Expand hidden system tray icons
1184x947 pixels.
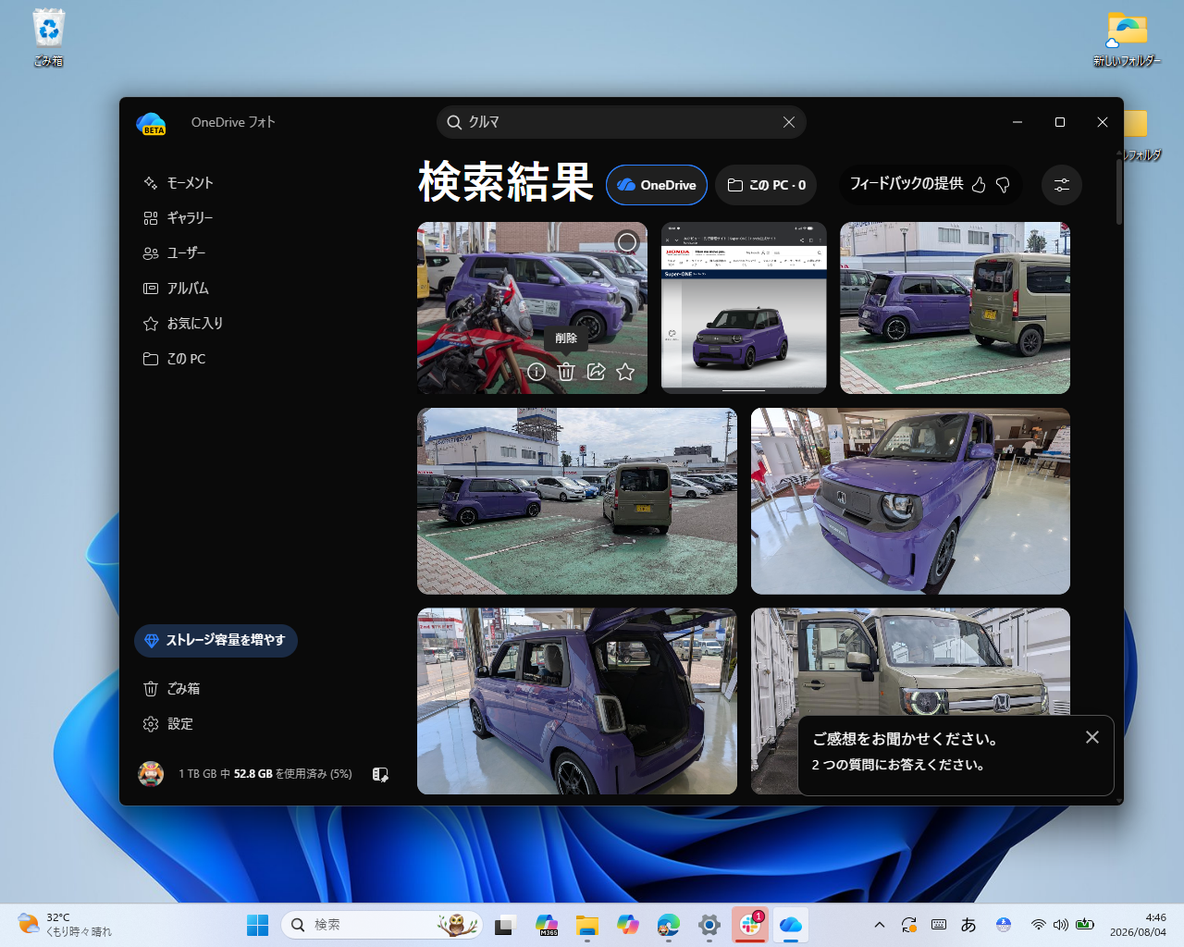[x=880, y=925]
